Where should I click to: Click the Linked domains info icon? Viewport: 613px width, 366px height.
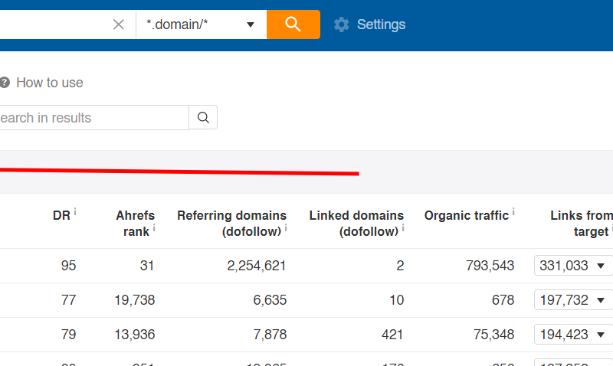tap(403, 227)
